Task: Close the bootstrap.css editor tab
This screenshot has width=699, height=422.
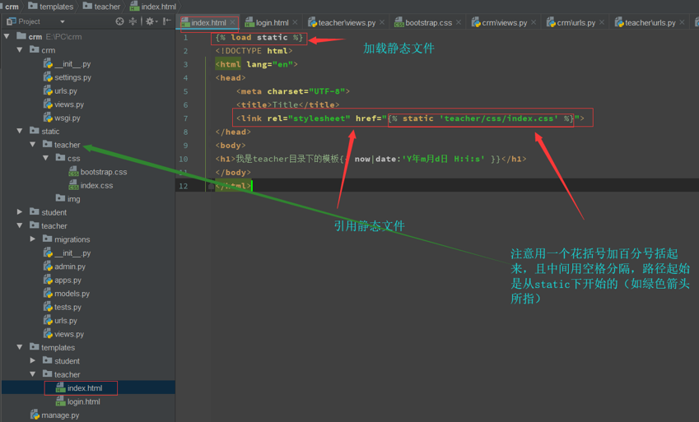Action: [x=459, y=22]
